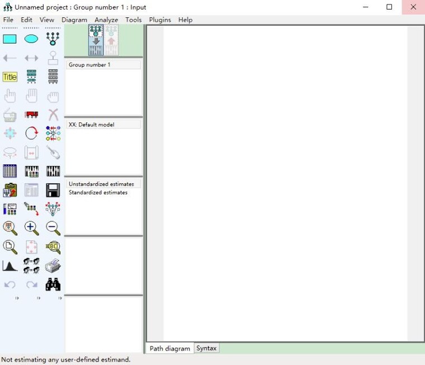Open the Object properties icon
Screen dimensions: 425x365
tap(10, 209)
